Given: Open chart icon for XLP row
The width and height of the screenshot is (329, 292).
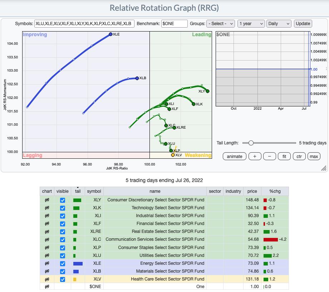Looking at the screenshot, I should pos(47,248).
